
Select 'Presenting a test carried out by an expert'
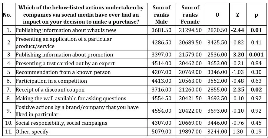[65, 63]
